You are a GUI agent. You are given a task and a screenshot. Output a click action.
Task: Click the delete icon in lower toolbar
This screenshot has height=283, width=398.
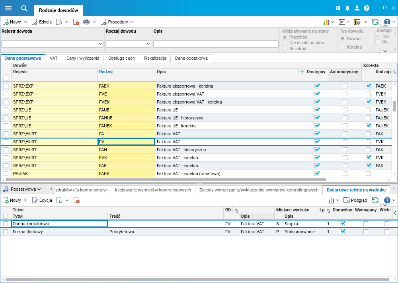tap(76, 200)
